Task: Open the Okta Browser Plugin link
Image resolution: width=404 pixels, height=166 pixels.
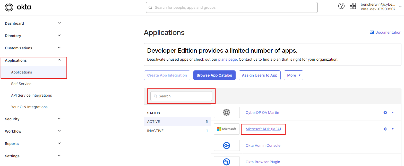Action: click(263, 162)
